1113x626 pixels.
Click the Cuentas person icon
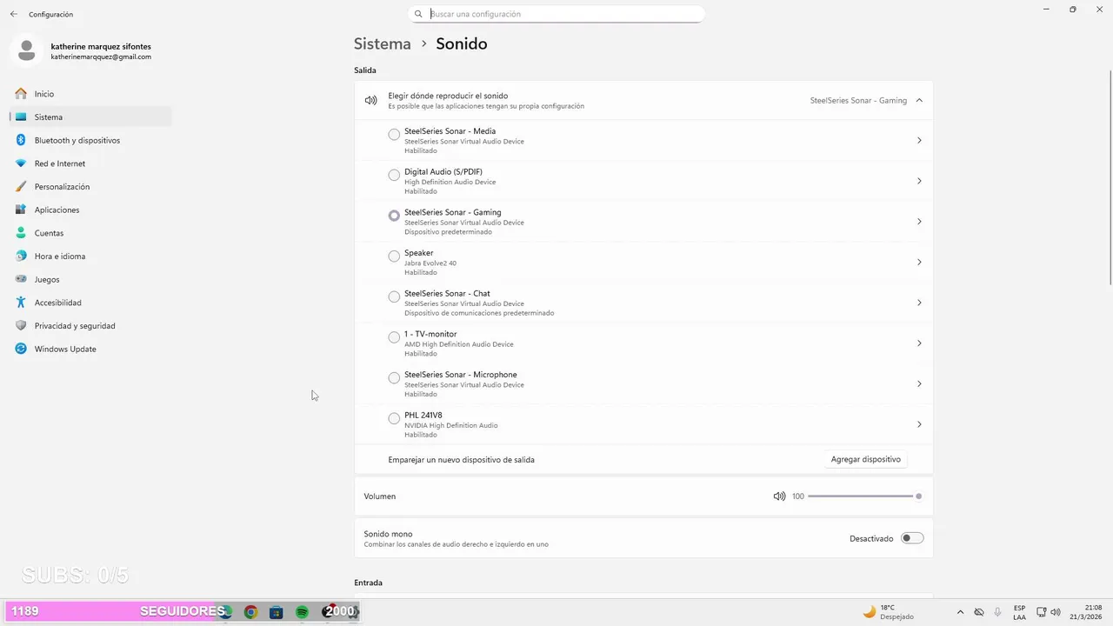21,233
